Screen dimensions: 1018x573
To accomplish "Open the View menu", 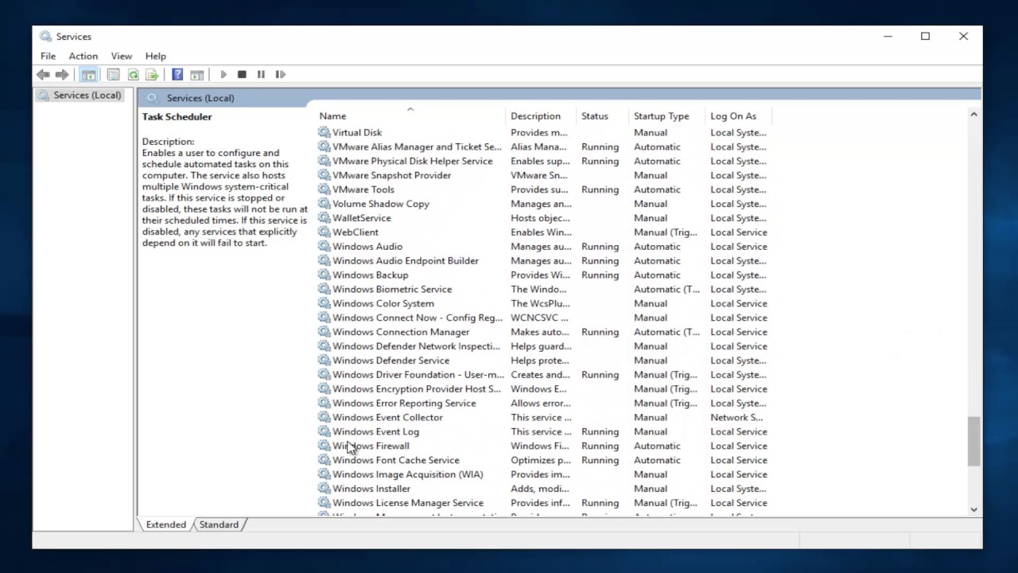I will coord(122,57).
